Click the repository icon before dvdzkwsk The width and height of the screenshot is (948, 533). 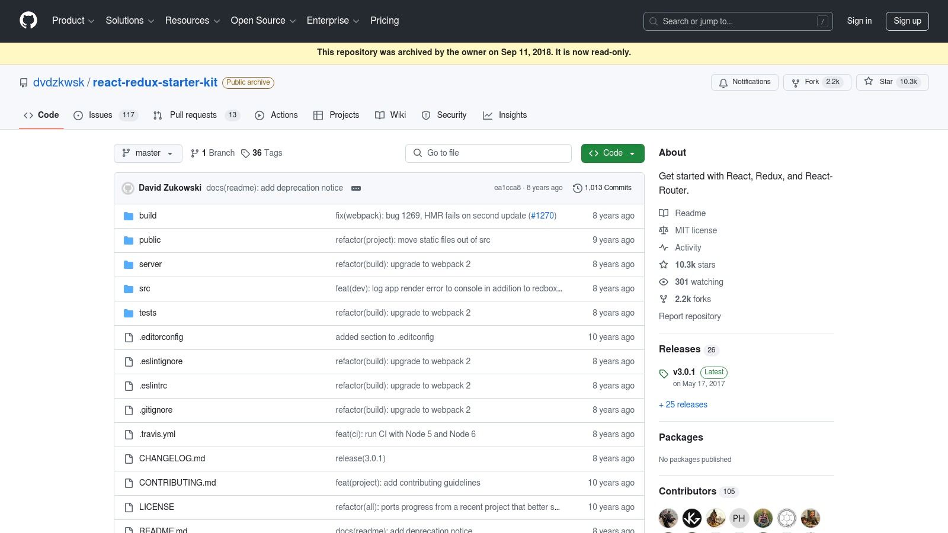click(24, 83)
